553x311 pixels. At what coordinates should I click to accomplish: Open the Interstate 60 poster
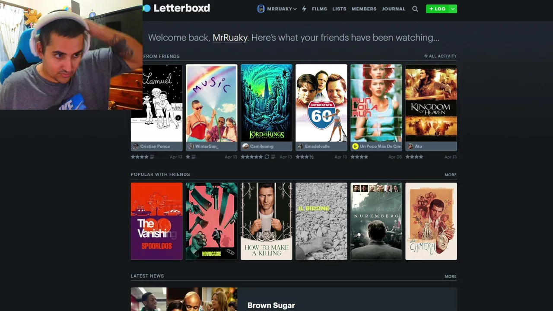click(321, 103)
